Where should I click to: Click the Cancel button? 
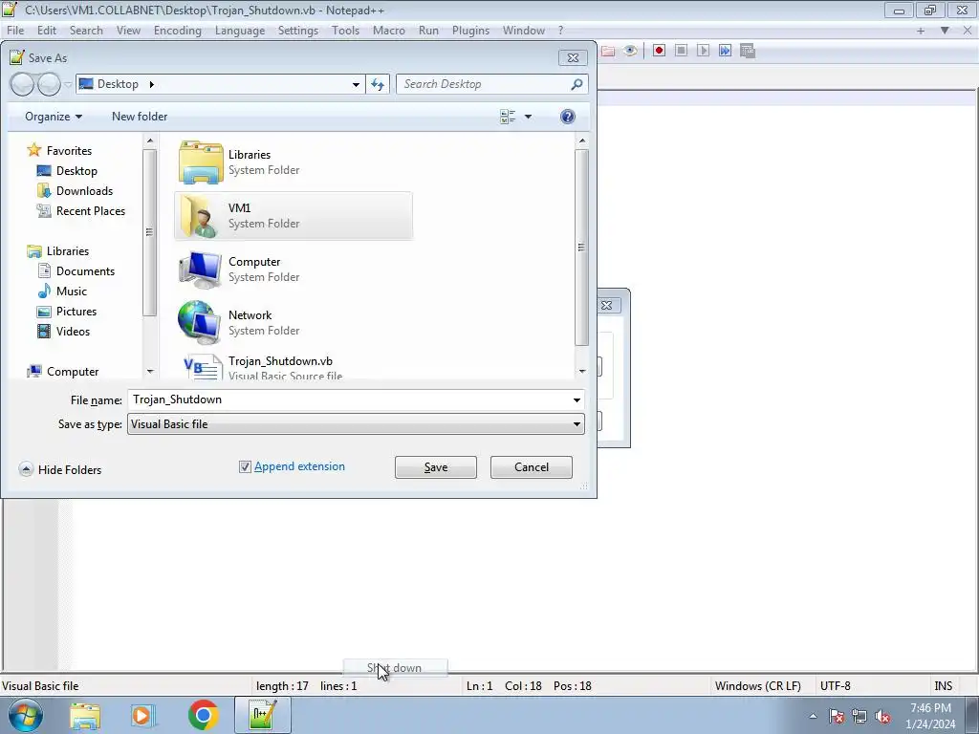pyautogui.click(x=532, y=467)
